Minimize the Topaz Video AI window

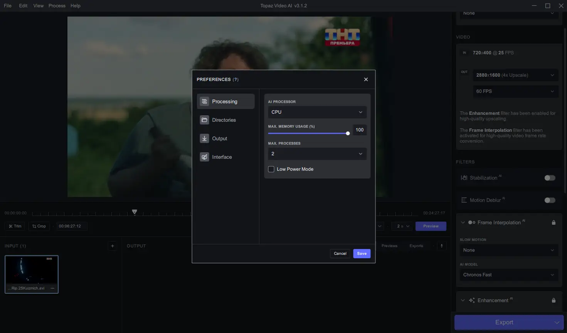point(534,6)
